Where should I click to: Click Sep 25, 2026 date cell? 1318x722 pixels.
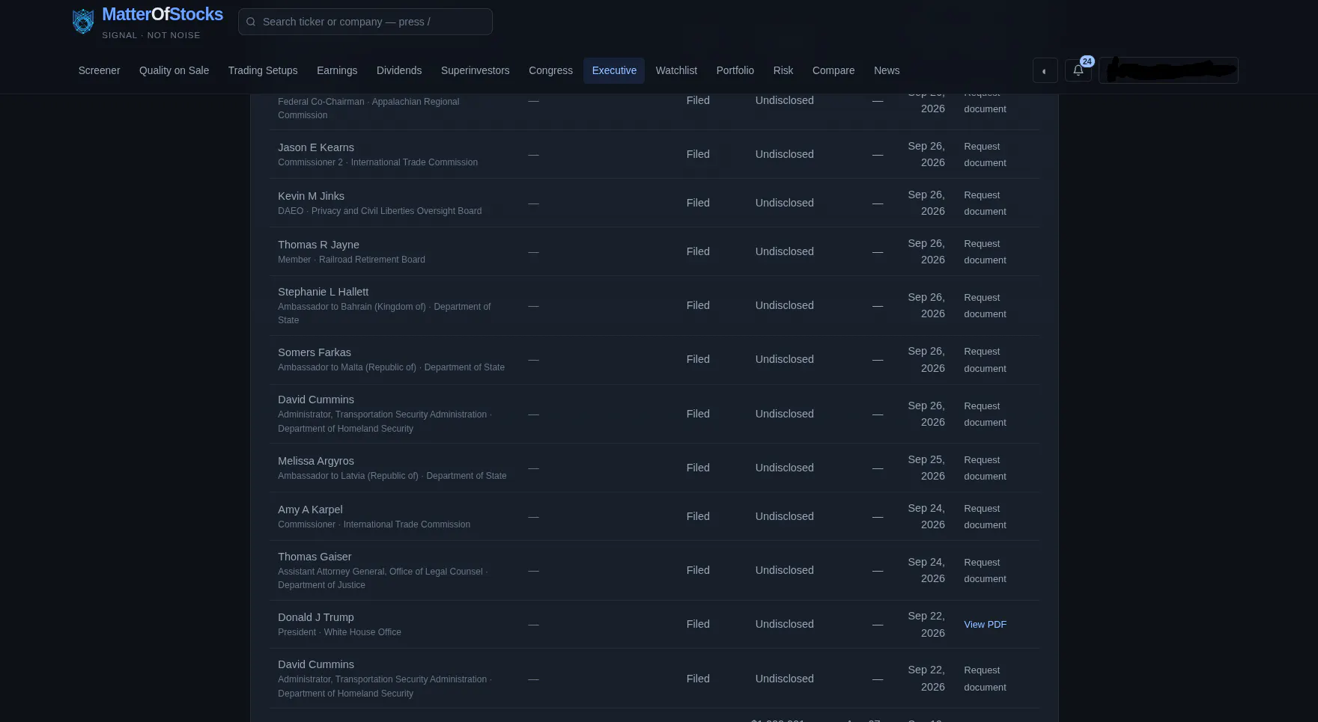pyautogui.click(x=926, y=468)
